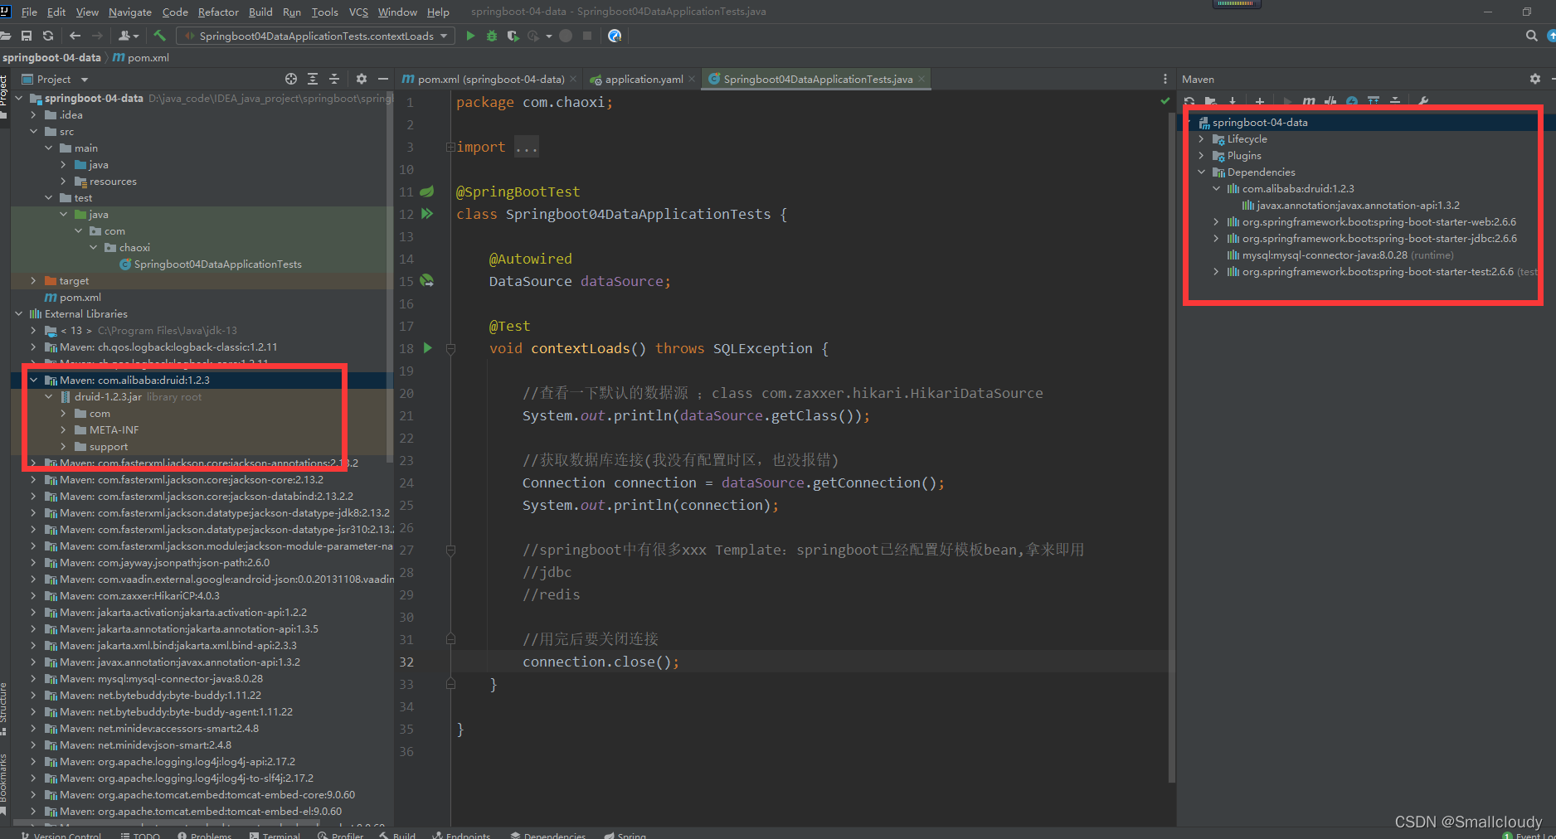Close the application.yaml tab
Viewport: 1556px width, 839px height.
pyautogui.click(x=692, y=79)
